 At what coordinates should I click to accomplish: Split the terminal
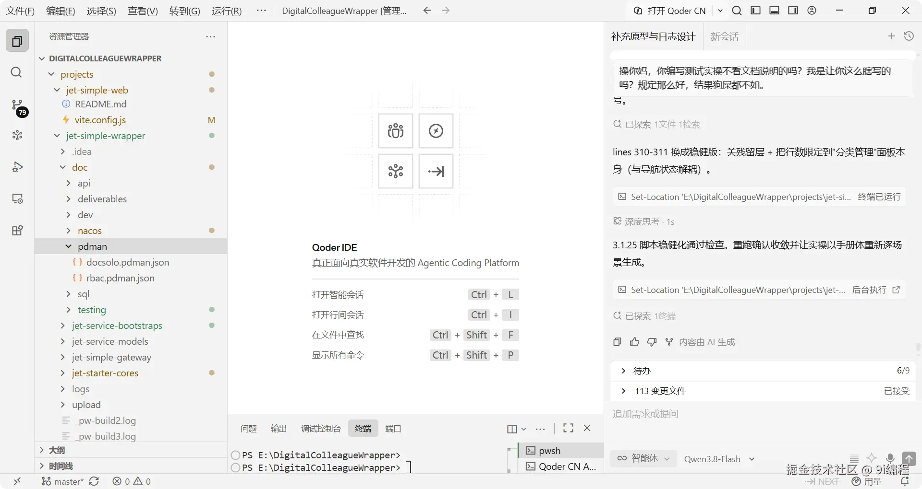tap(512, 429)
